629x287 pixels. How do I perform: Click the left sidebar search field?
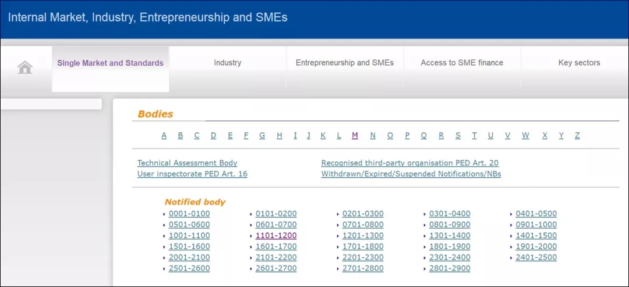[51, 104]
